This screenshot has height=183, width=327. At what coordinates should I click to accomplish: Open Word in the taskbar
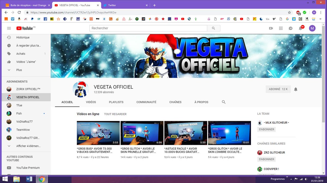coord(29,179)
